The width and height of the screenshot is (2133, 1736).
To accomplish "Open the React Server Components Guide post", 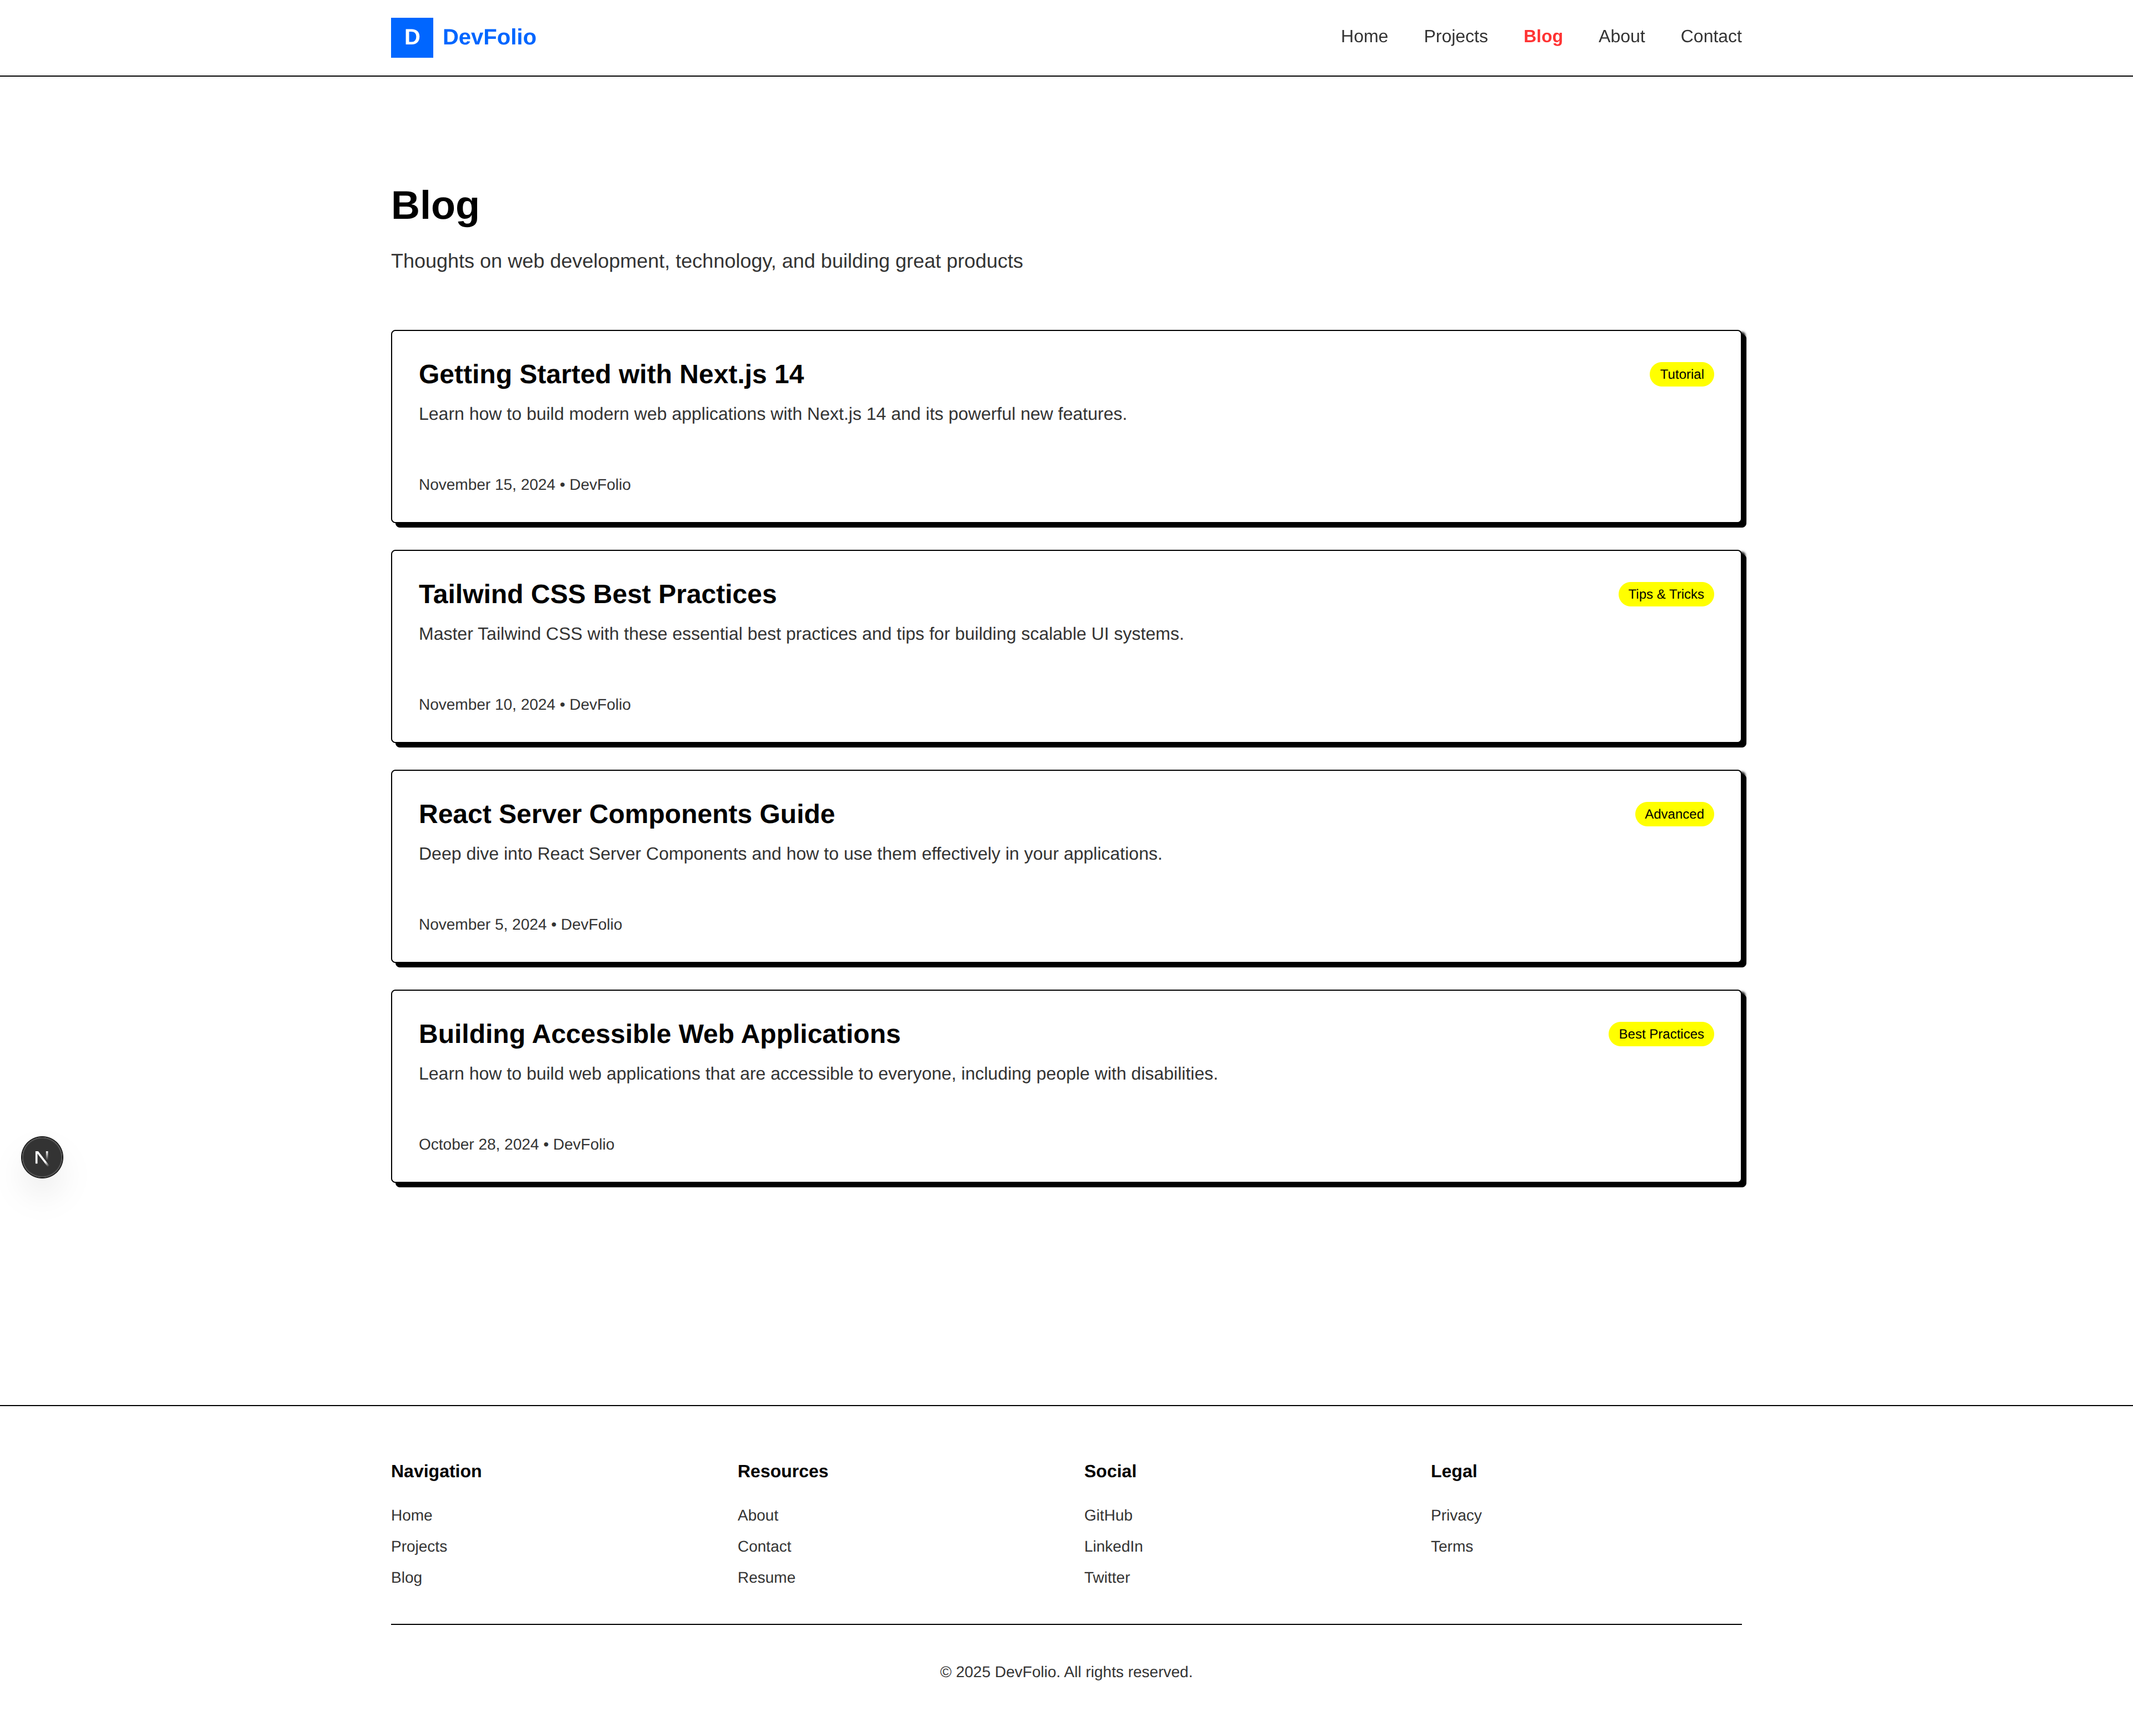I will (626, 814).
